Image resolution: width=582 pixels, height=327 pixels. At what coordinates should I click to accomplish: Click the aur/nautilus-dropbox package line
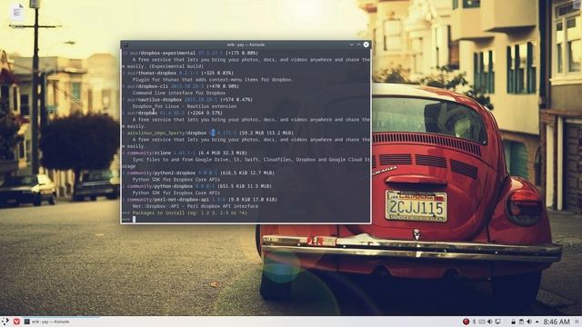point(187,100)
